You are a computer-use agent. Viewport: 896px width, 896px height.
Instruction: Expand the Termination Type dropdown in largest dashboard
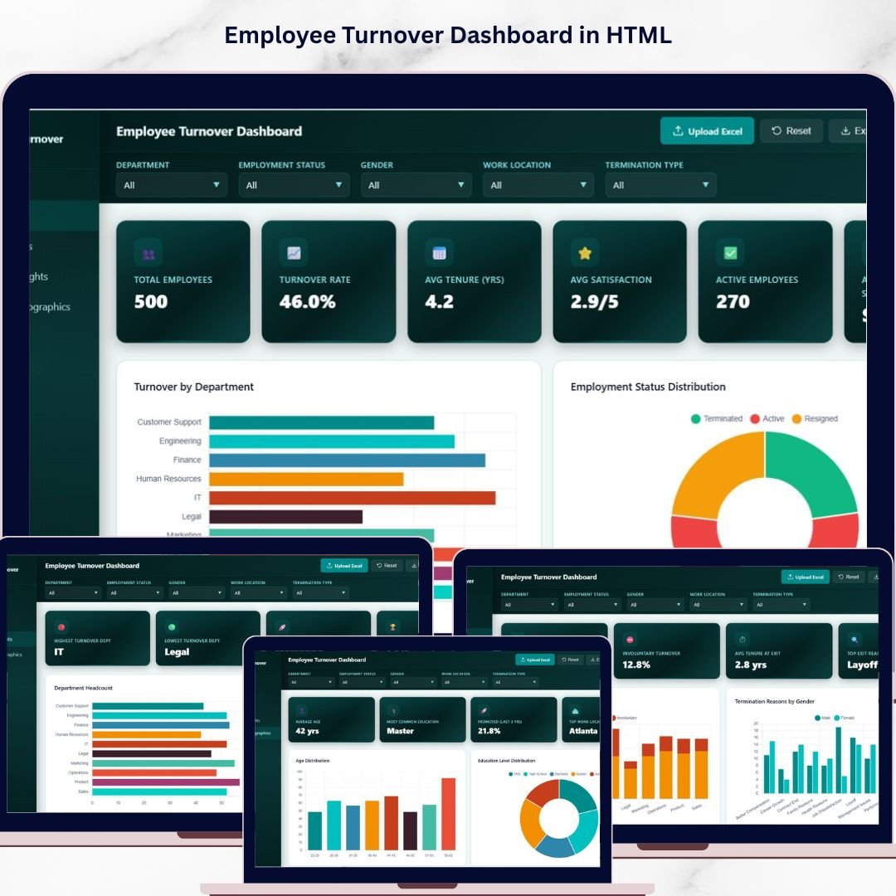[x=660, y=185]
